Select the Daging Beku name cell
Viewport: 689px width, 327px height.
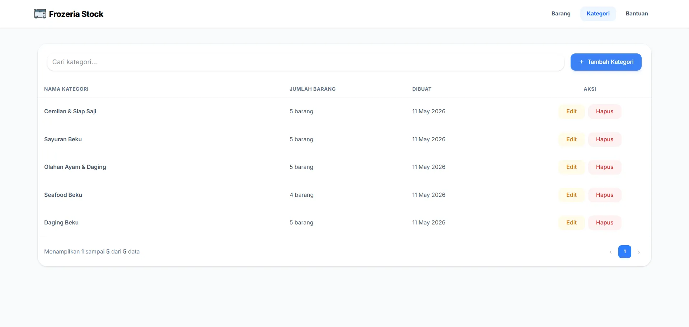tap(61, 223)
